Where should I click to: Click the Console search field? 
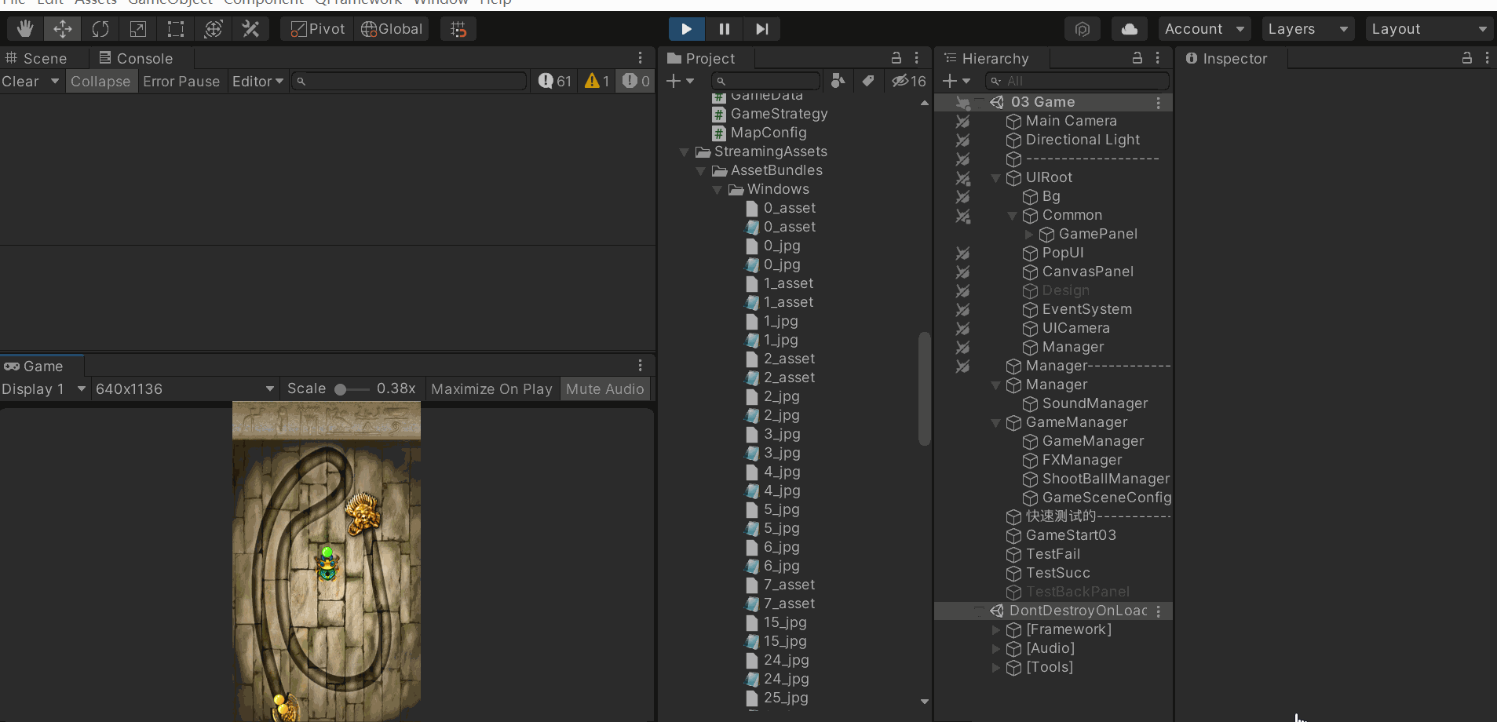[x=409, y=81]
